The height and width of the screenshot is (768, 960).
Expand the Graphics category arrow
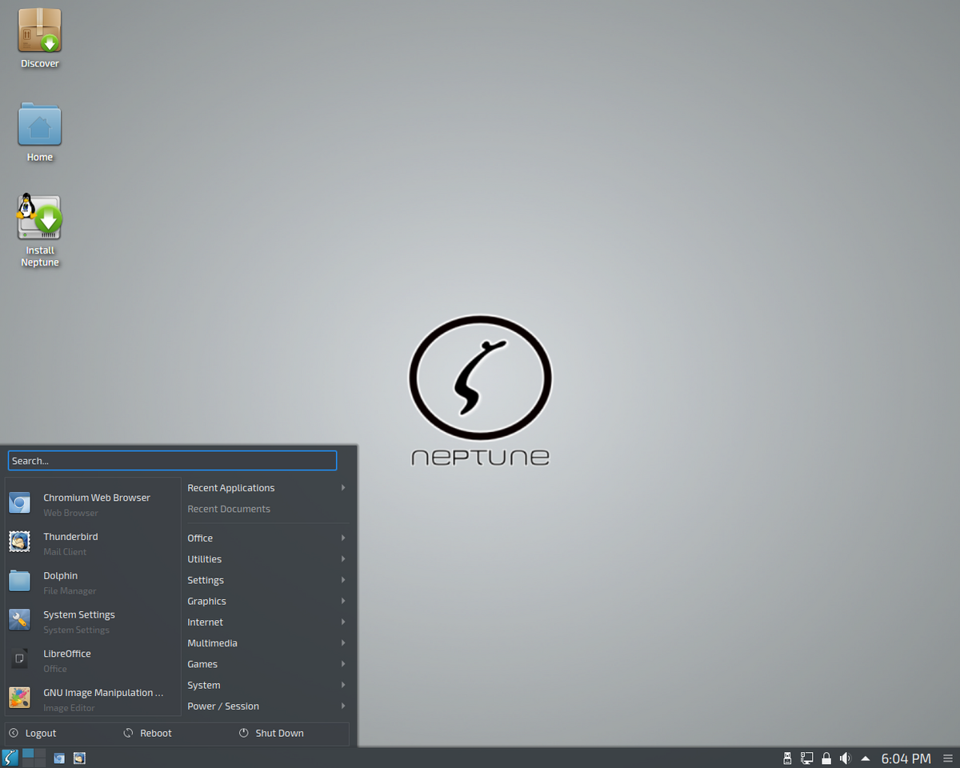pos(343,601)
